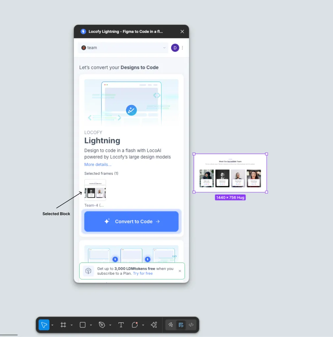Click the More details link
The width and height of the screenshot is (333, 337).
98,165
